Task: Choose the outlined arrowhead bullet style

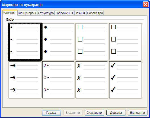Action: point(58,80)
